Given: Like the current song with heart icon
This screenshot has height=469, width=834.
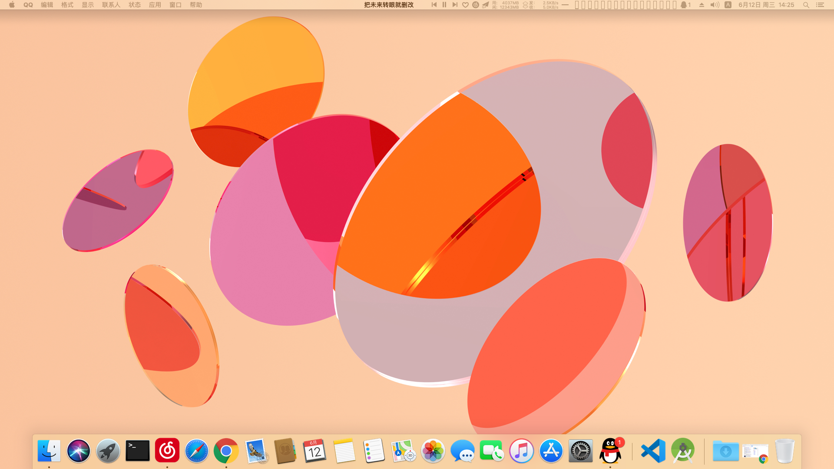Looking at the screenshot, I should 465,5.
